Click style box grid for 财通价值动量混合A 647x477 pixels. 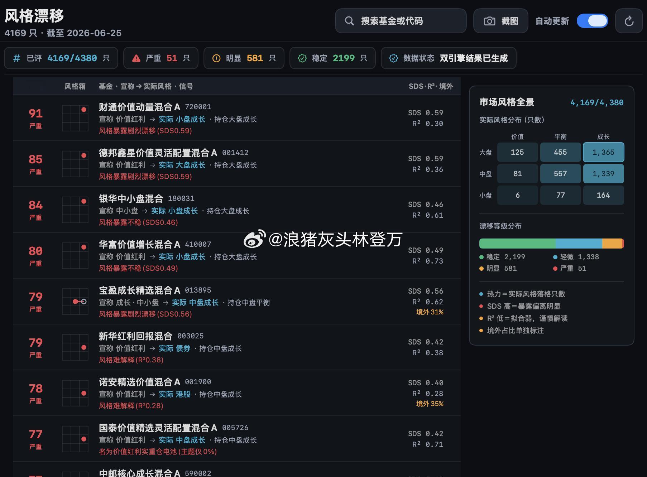[75, 118]
